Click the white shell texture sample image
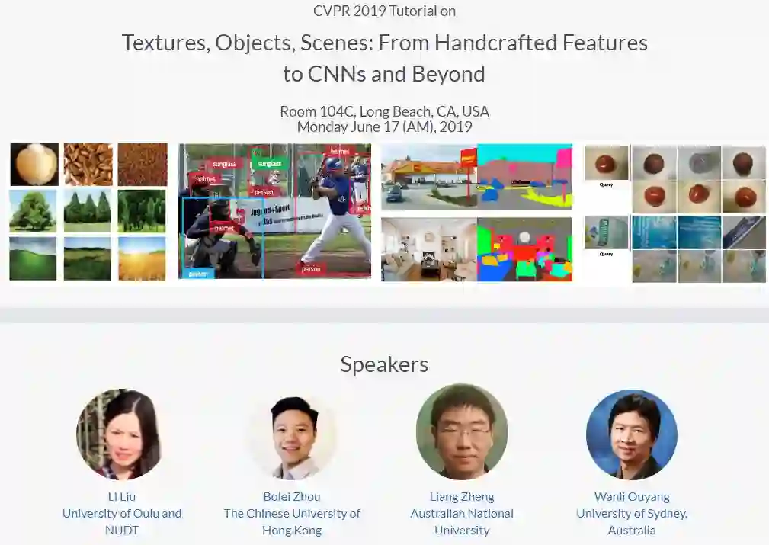Image resolution: width=769 pixels, height=545 pixels. pyautogui.click(x=34, y=165)
